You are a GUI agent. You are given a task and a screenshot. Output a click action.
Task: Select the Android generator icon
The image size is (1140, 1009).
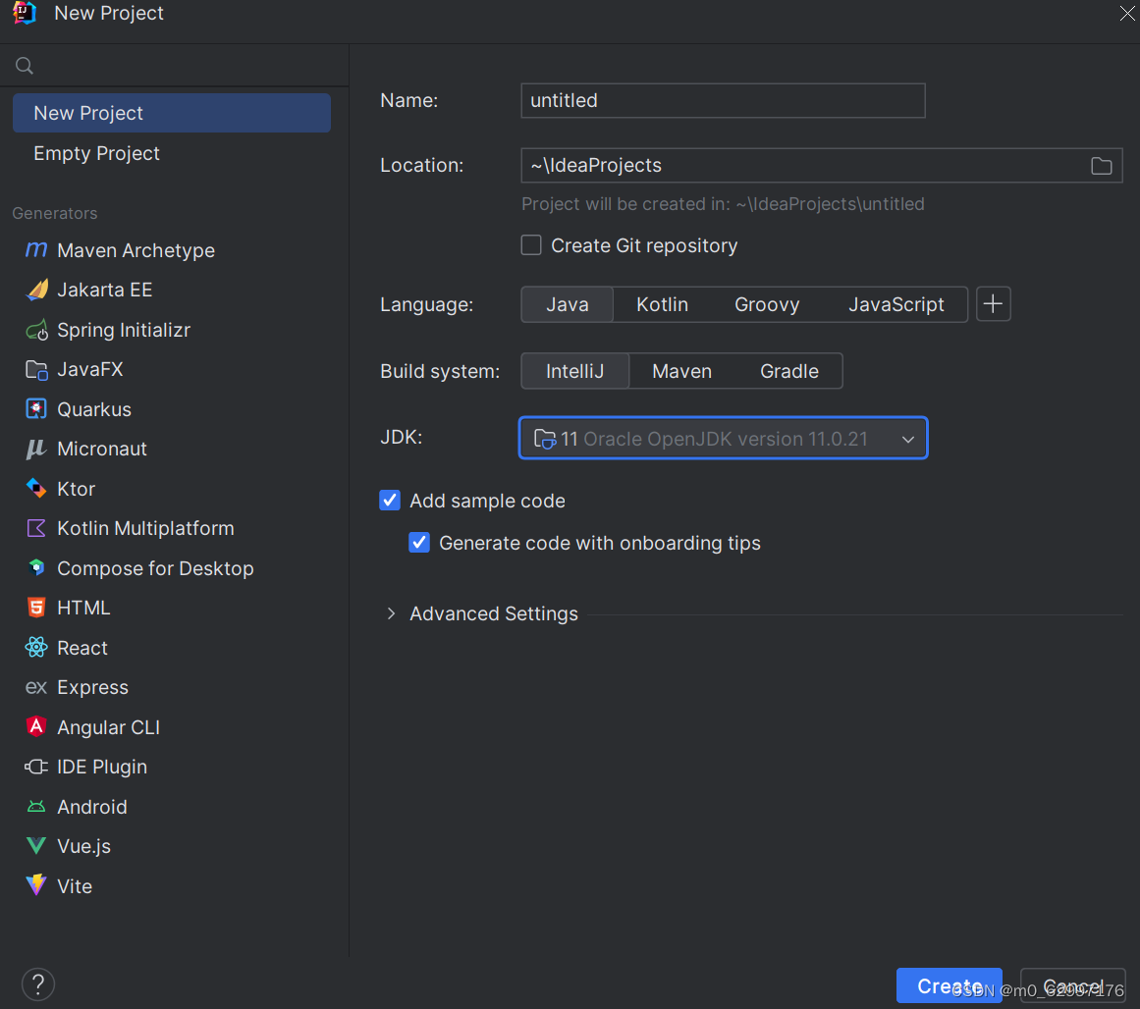35,806
